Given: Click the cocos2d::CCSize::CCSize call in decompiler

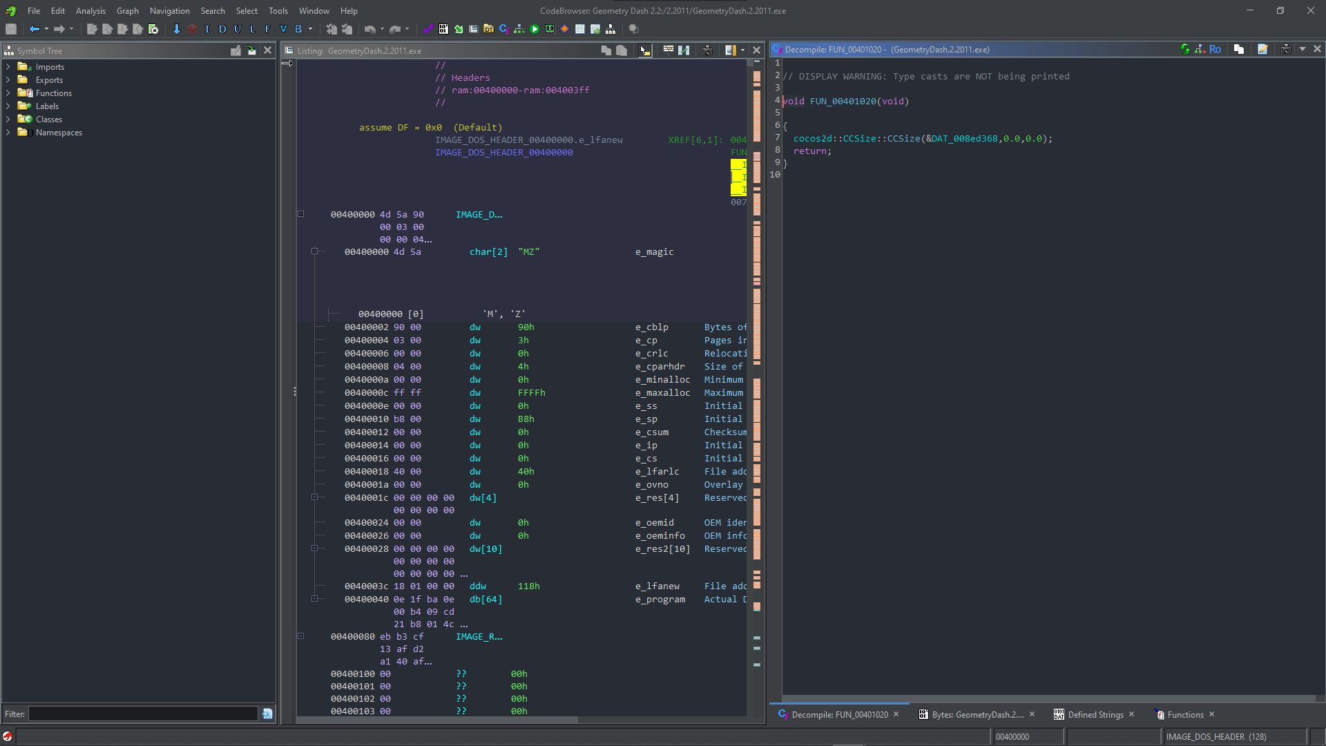Looking at the screenshot, I should point(857,139).
